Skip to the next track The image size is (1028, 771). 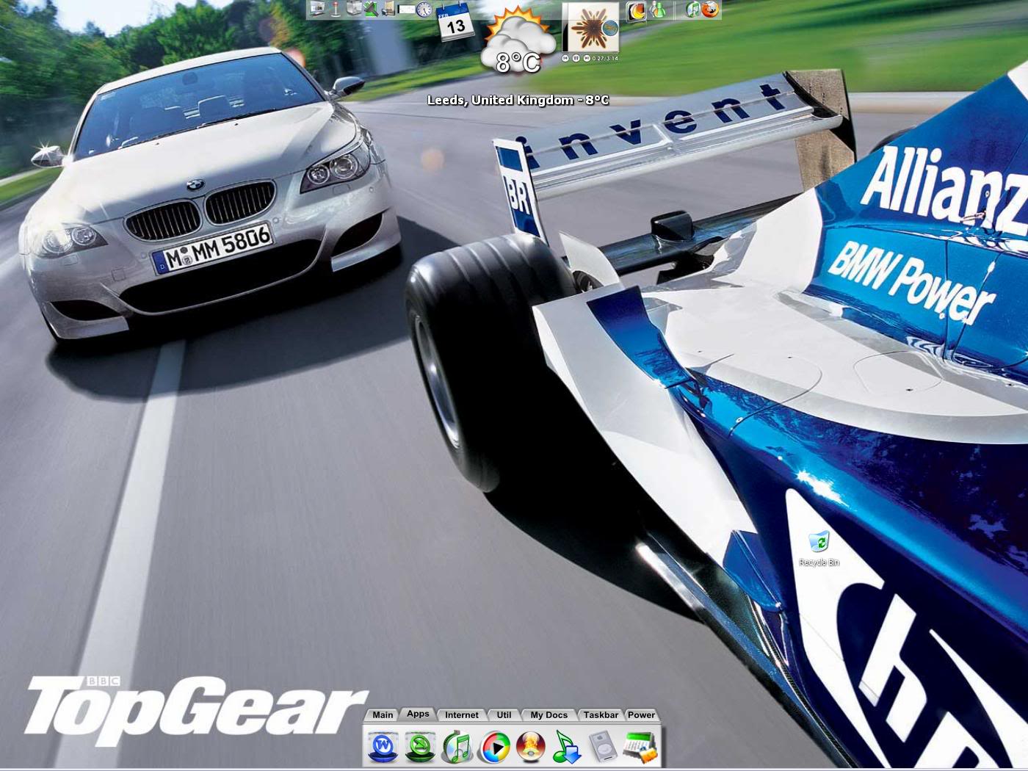587,59
